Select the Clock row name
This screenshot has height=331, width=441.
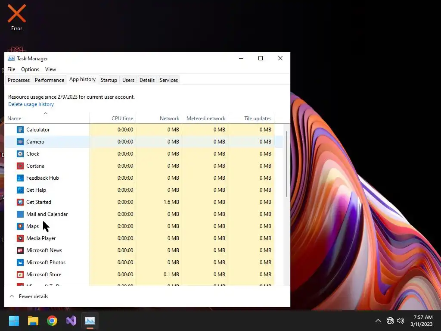(33, 154)
